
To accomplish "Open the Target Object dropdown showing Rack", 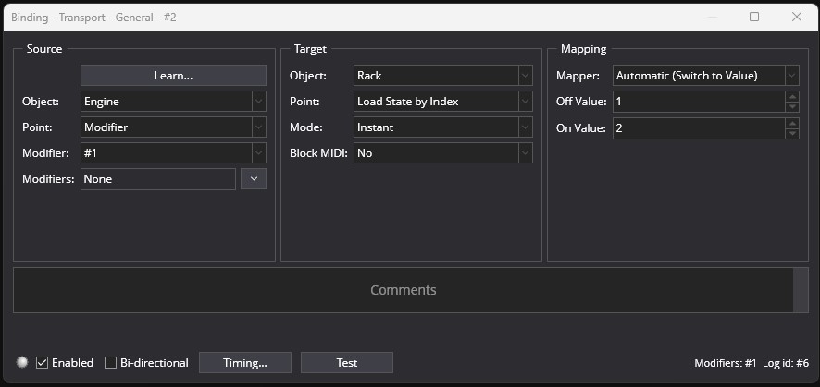I will 443,76.
